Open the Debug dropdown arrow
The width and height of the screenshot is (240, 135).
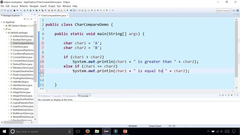click(x=27, y=10)
